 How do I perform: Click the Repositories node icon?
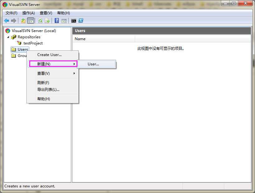pyautogui.click(x=14, y=37)
